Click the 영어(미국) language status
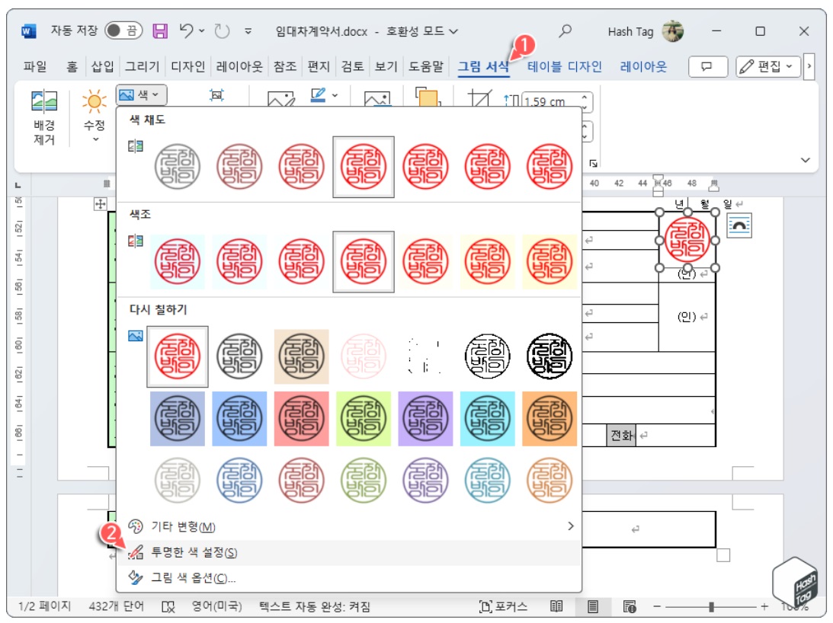 [216, 606]
